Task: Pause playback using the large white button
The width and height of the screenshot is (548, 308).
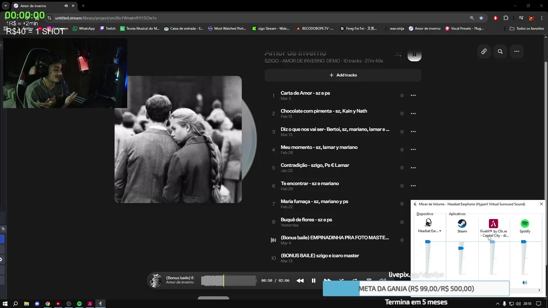Action: coord(414,55)
